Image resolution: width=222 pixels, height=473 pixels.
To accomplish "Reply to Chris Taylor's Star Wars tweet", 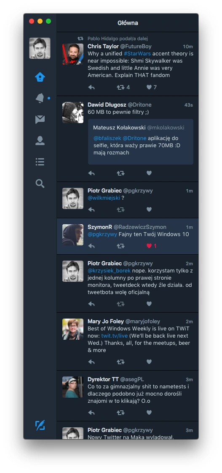I will [x=92, y=87].
